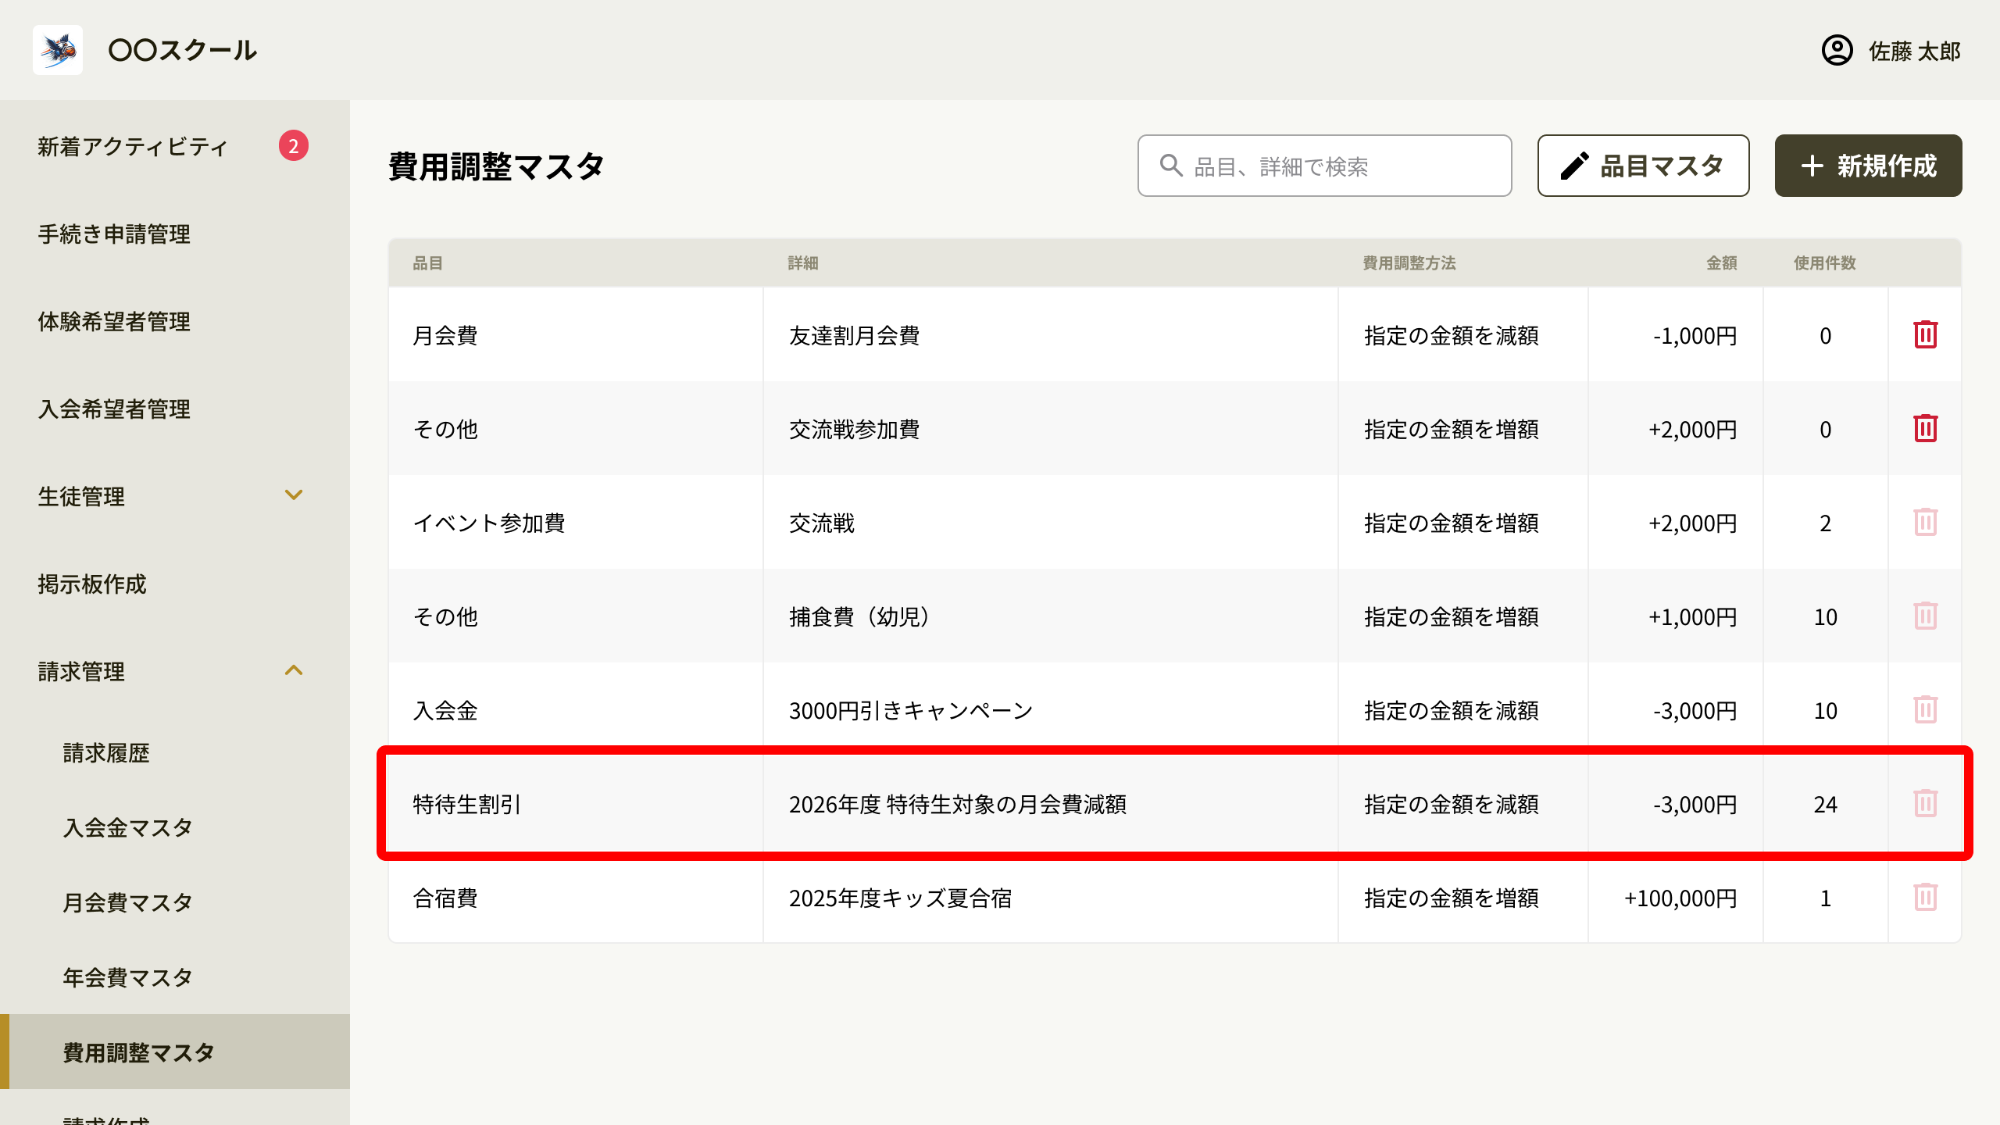Open 入会金マスタ submenu item
The height and width of the screenshot is (1125, 2000).
175,828
